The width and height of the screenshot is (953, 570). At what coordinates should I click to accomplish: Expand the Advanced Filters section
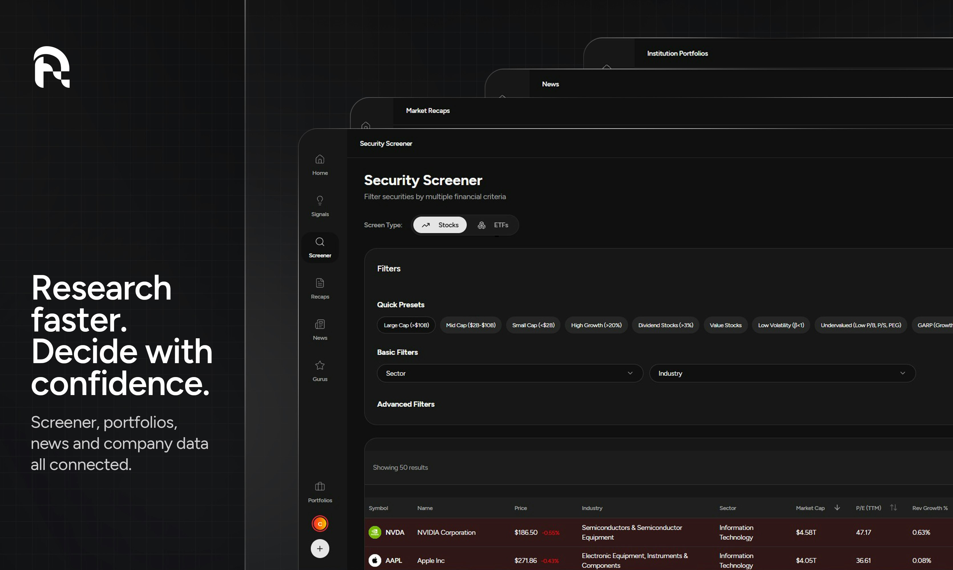click(x=406, y=404)
